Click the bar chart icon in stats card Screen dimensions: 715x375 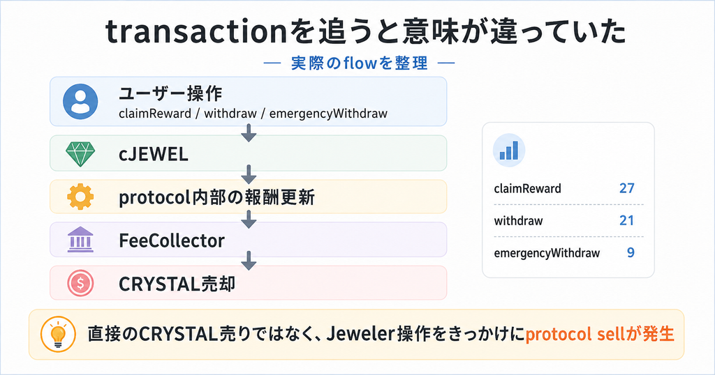click(509, 150)
